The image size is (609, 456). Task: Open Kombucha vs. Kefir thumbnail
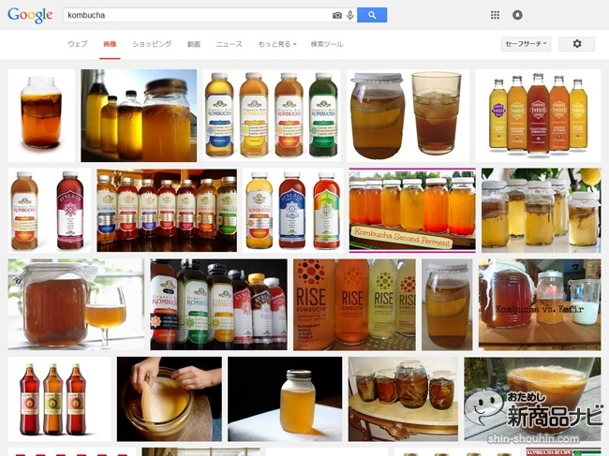click(540, 304)
